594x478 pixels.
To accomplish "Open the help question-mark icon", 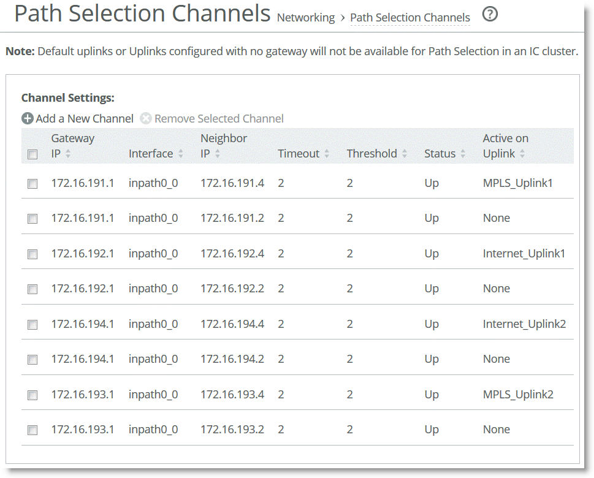I will (489, 14).
